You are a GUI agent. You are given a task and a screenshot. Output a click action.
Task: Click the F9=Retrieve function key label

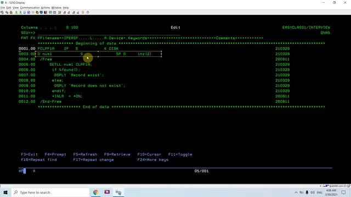point(117,154)
